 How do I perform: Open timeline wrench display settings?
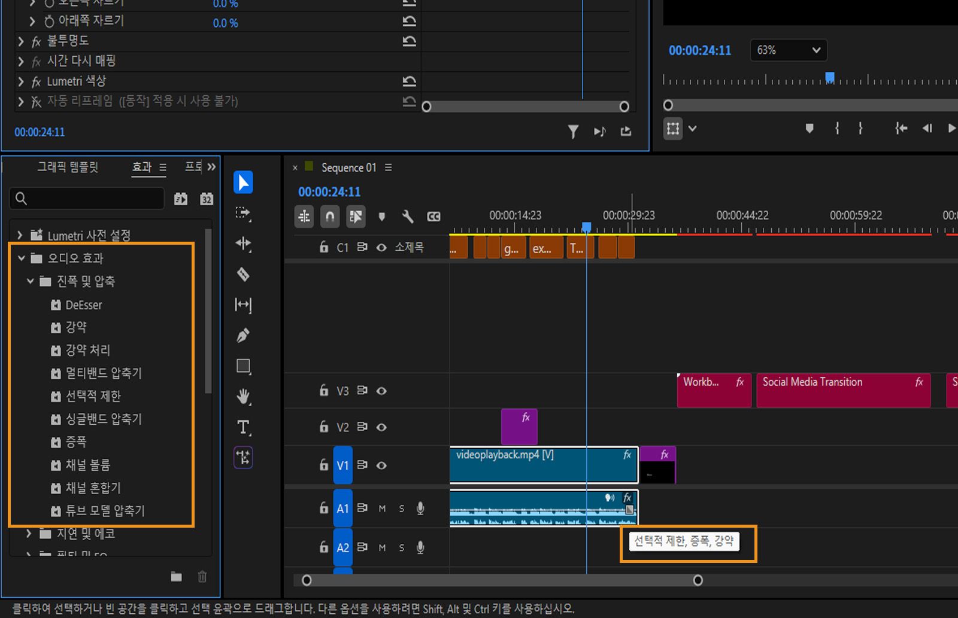pos(408,217)
